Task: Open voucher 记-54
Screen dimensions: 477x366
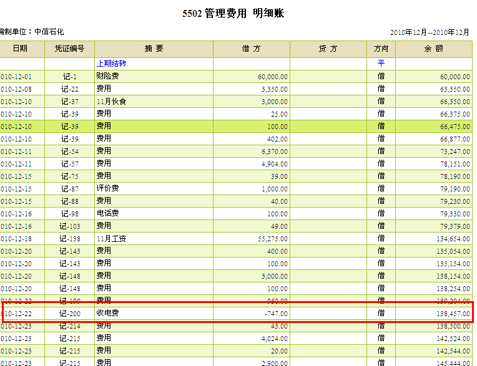Action: click(69, 152)
